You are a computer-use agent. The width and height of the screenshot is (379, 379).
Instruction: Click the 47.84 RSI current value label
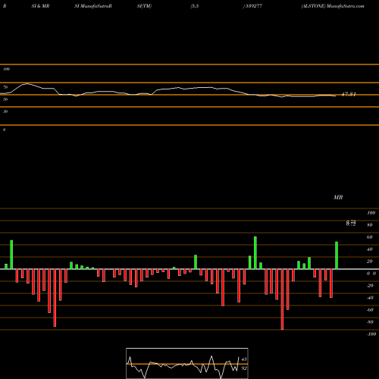point(349,94)
